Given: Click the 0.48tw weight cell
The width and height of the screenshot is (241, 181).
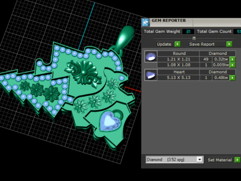Looking at the screenshot, I should coord(221,78).
